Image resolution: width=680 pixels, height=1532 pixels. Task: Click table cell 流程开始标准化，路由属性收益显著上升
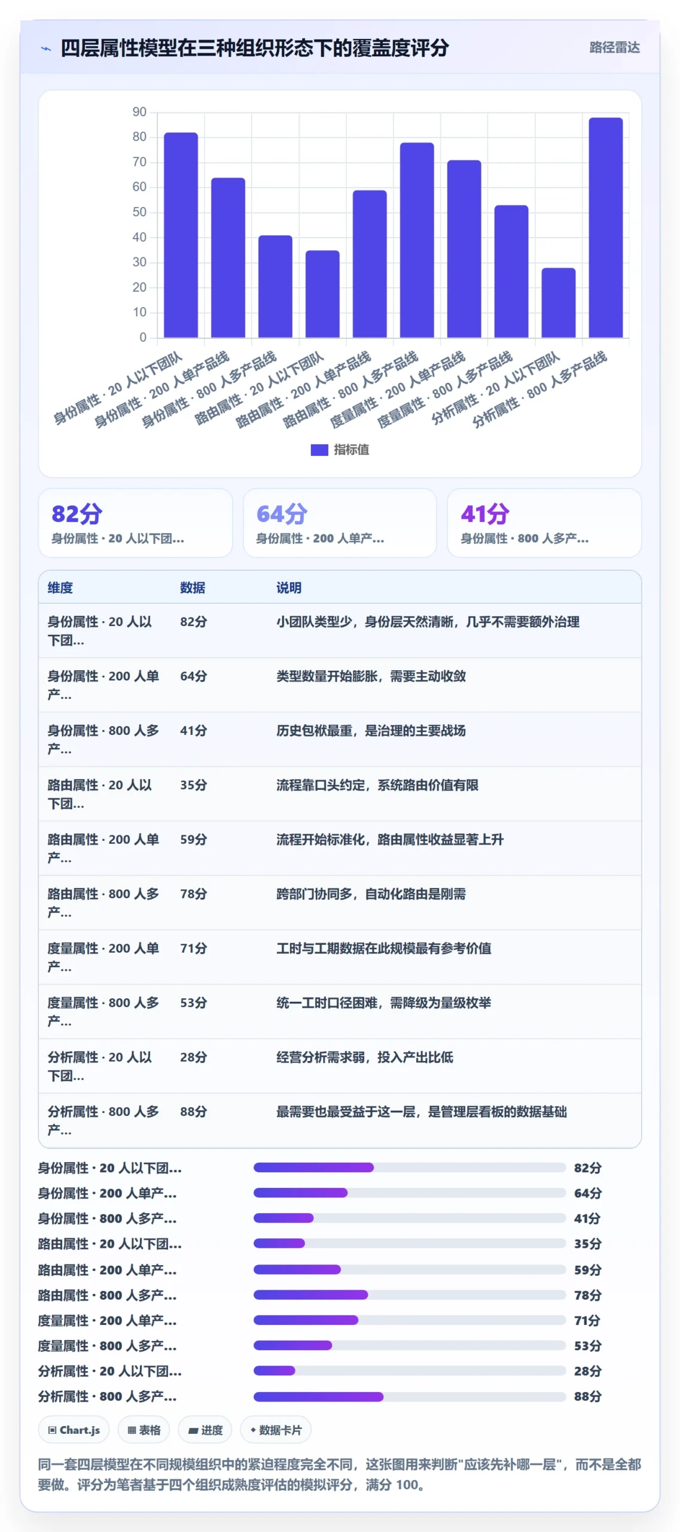(390, 840)
